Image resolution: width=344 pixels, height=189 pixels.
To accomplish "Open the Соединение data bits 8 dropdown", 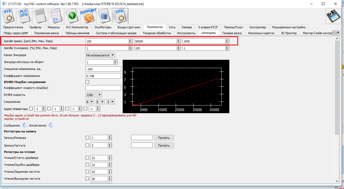I will click(90, 102).
